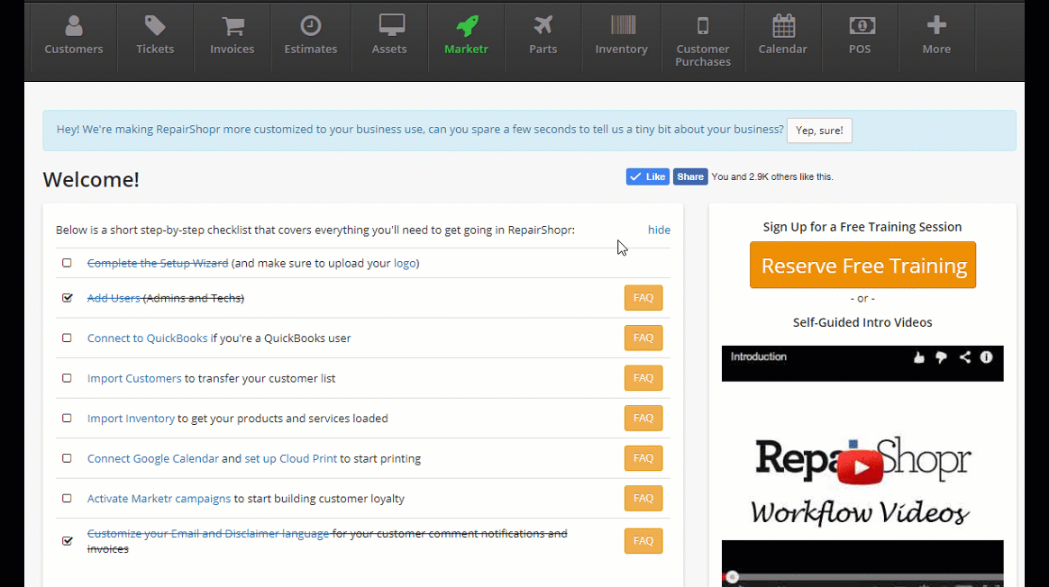This screenshot has height=587, width=1049.
Task: Click the Facebook Share button
Action: tap(690, 176)
